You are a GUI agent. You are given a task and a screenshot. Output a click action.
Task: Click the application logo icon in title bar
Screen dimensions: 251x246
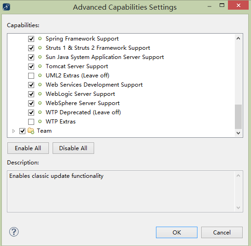pos(6,7)
